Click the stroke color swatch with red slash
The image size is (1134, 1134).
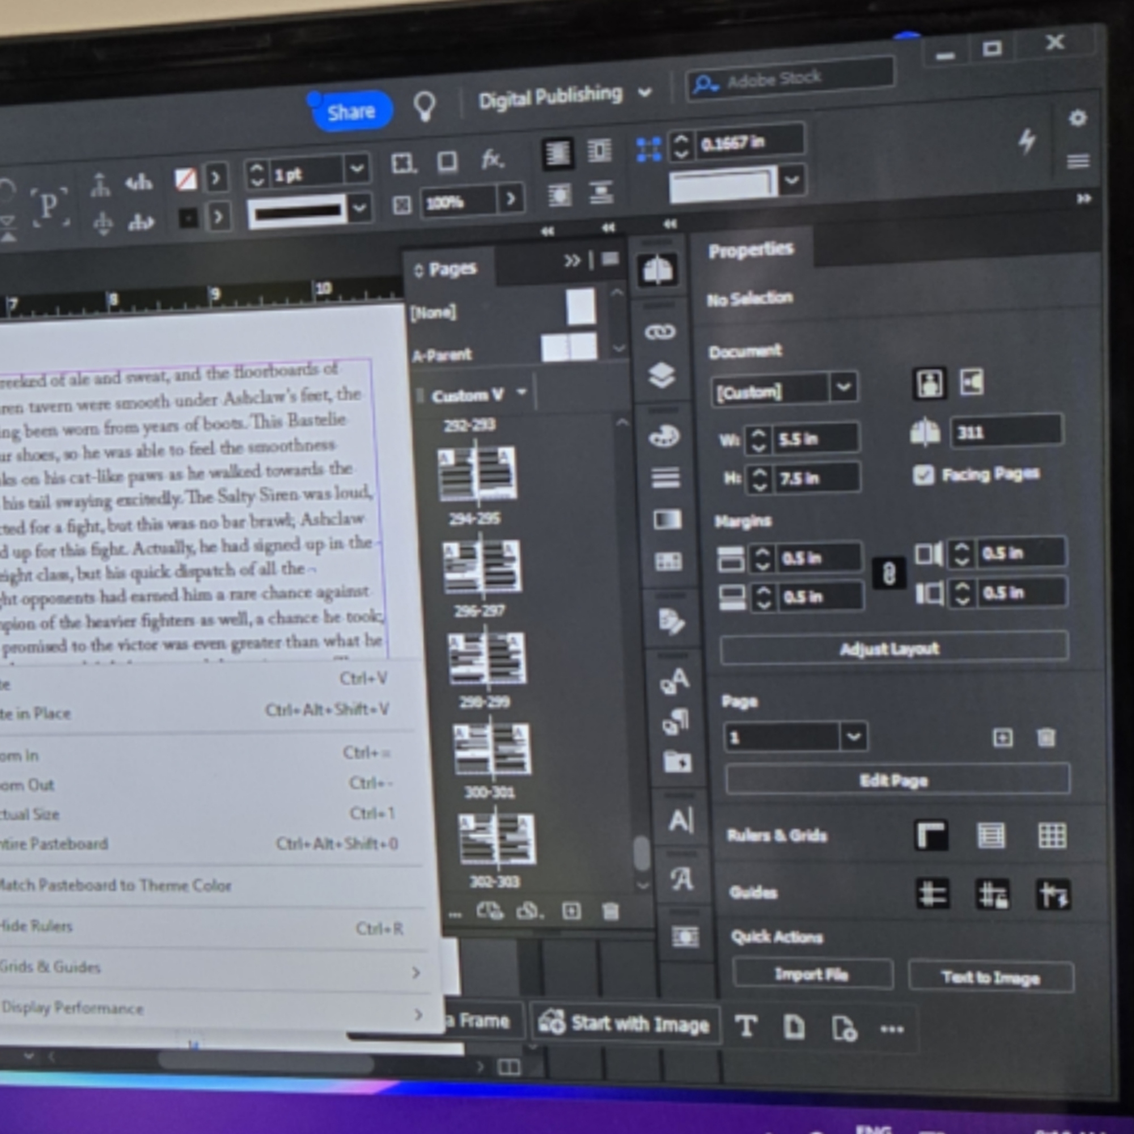186,179
